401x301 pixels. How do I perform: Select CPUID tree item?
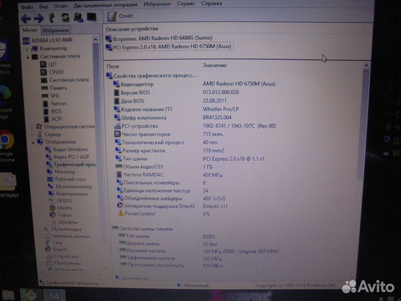click(52, 72)
